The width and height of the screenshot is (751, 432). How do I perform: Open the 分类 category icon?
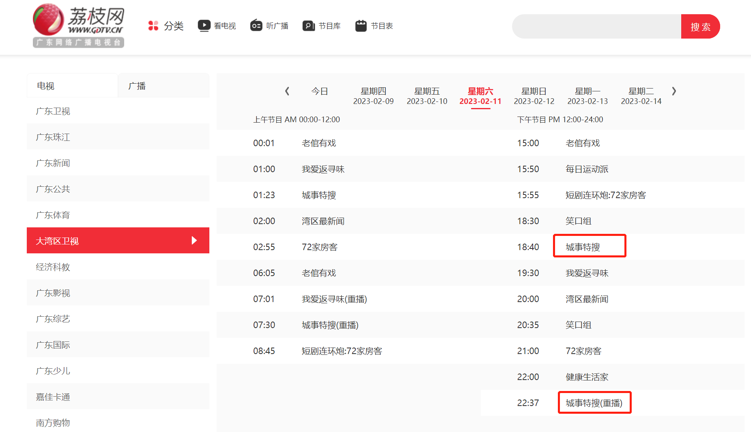[153, 26]
